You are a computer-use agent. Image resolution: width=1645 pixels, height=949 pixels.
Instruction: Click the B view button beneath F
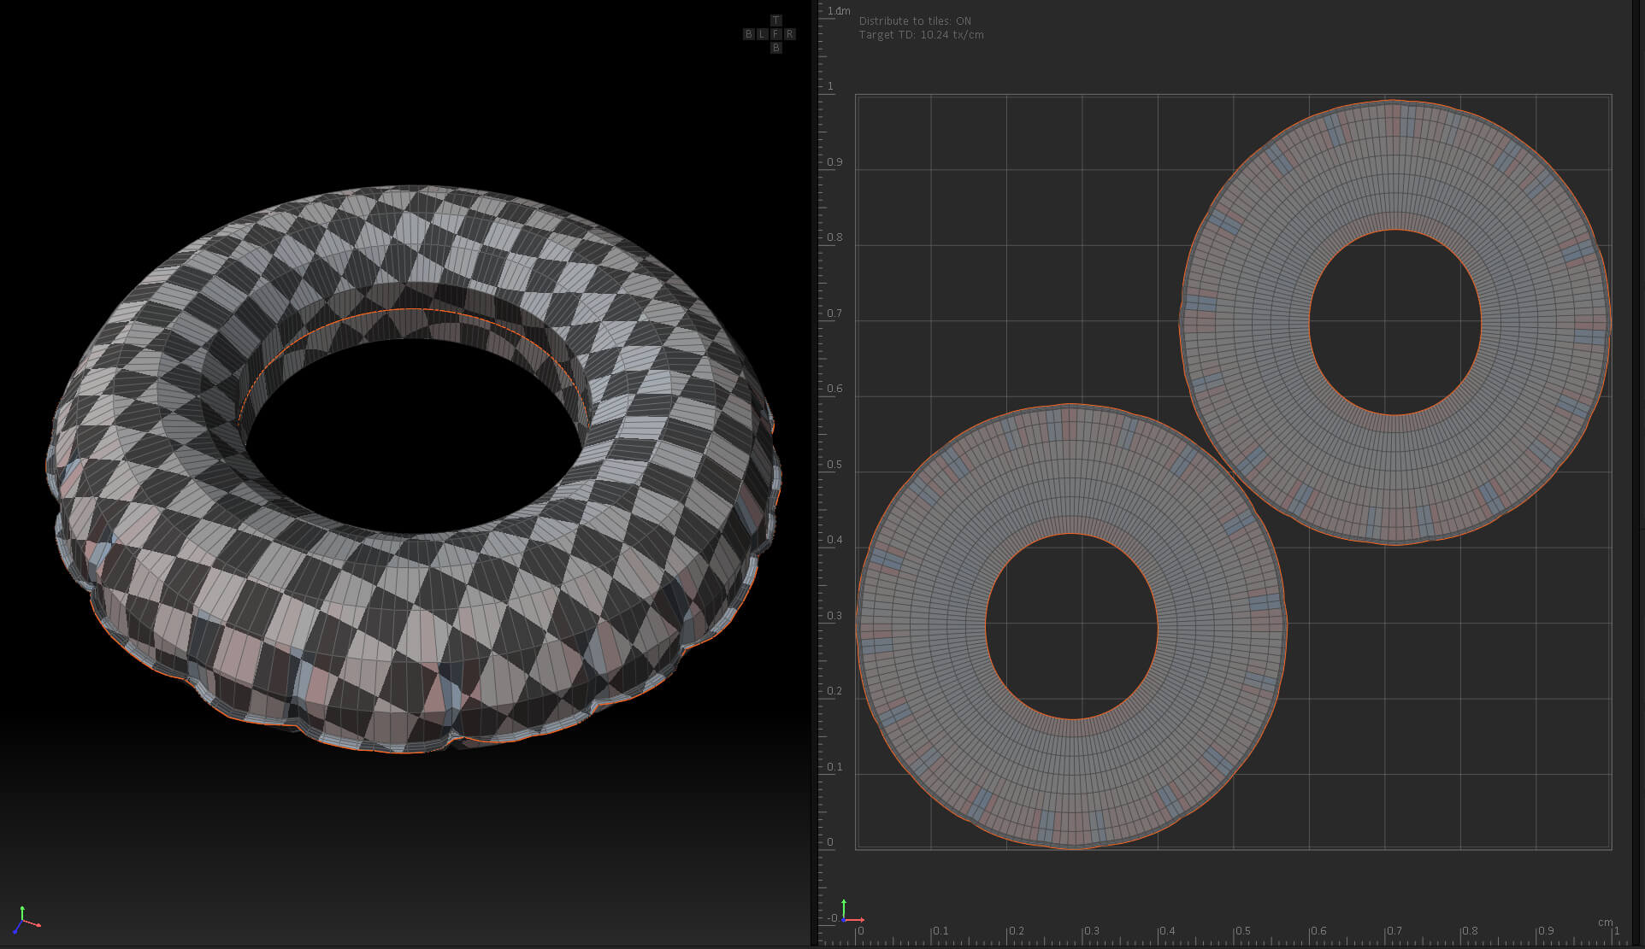coord(775,48)
